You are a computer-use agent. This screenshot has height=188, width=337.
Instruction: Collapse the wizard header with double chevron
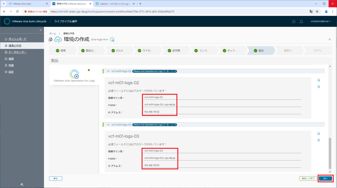[x=329, y=39]
